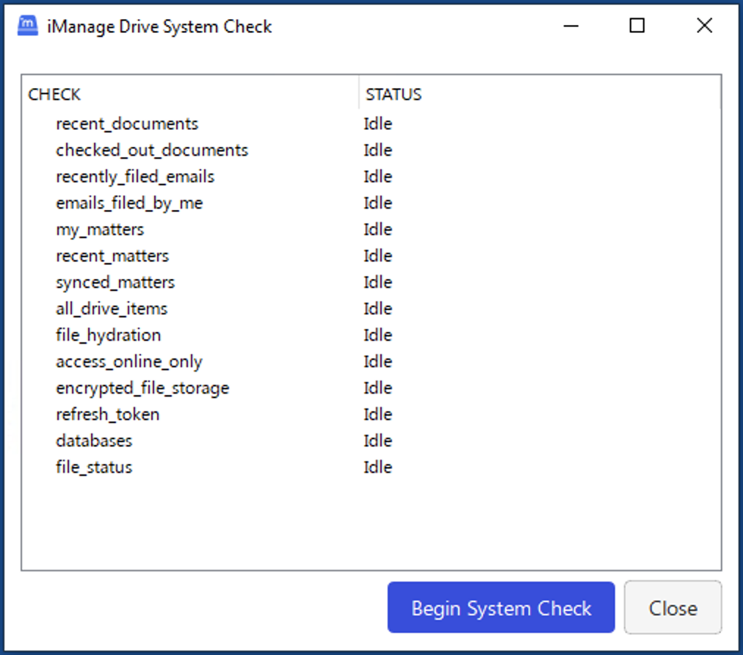This screenshot has height=655, width=743.
Task: Choose the emails_filed_by_me check
Action: (x=129, y=203)
